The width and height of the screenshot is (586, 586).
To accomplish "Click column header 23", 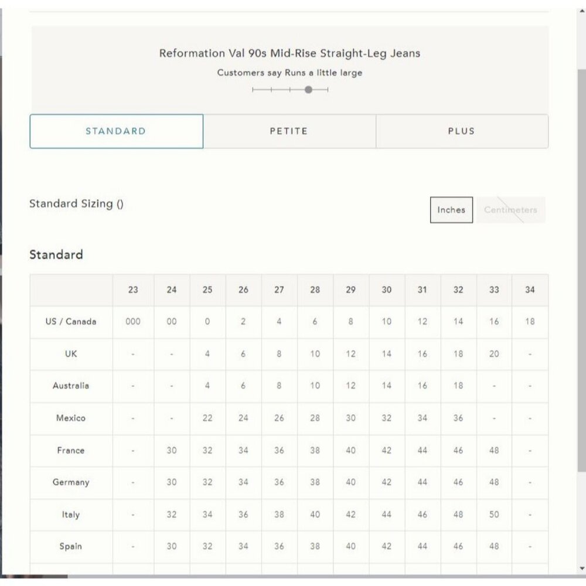I will (x=133, y=290).
